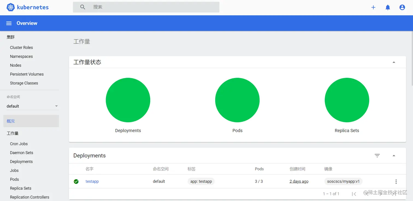Viewport: 413px width, 201px height.
Task: Open Storage Classes in sidebar
Action: (x=24, y=83)
